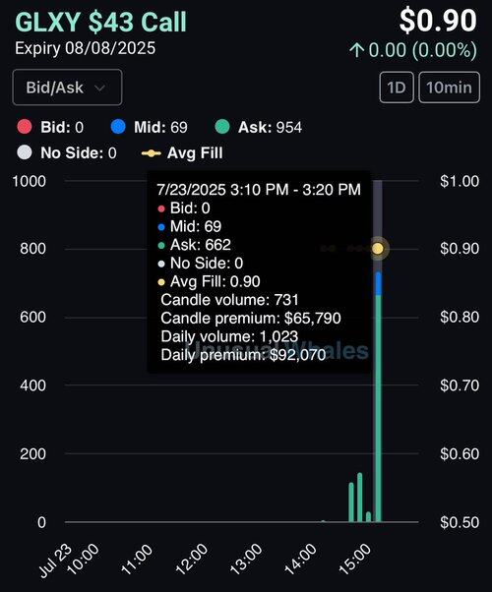492x592 pixels.
Task: Click the tallest small green bar before 15:00
Action: pyautogui.click(x=360, y=498)
